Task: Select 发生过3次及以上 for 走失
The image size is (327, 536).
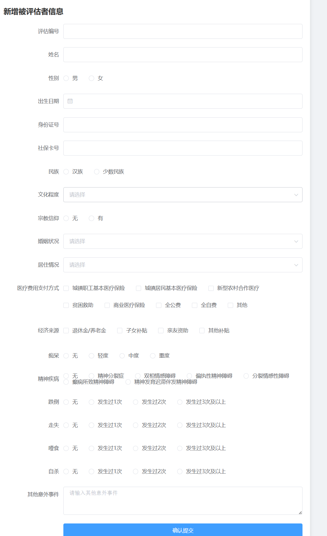Action: 180,425
